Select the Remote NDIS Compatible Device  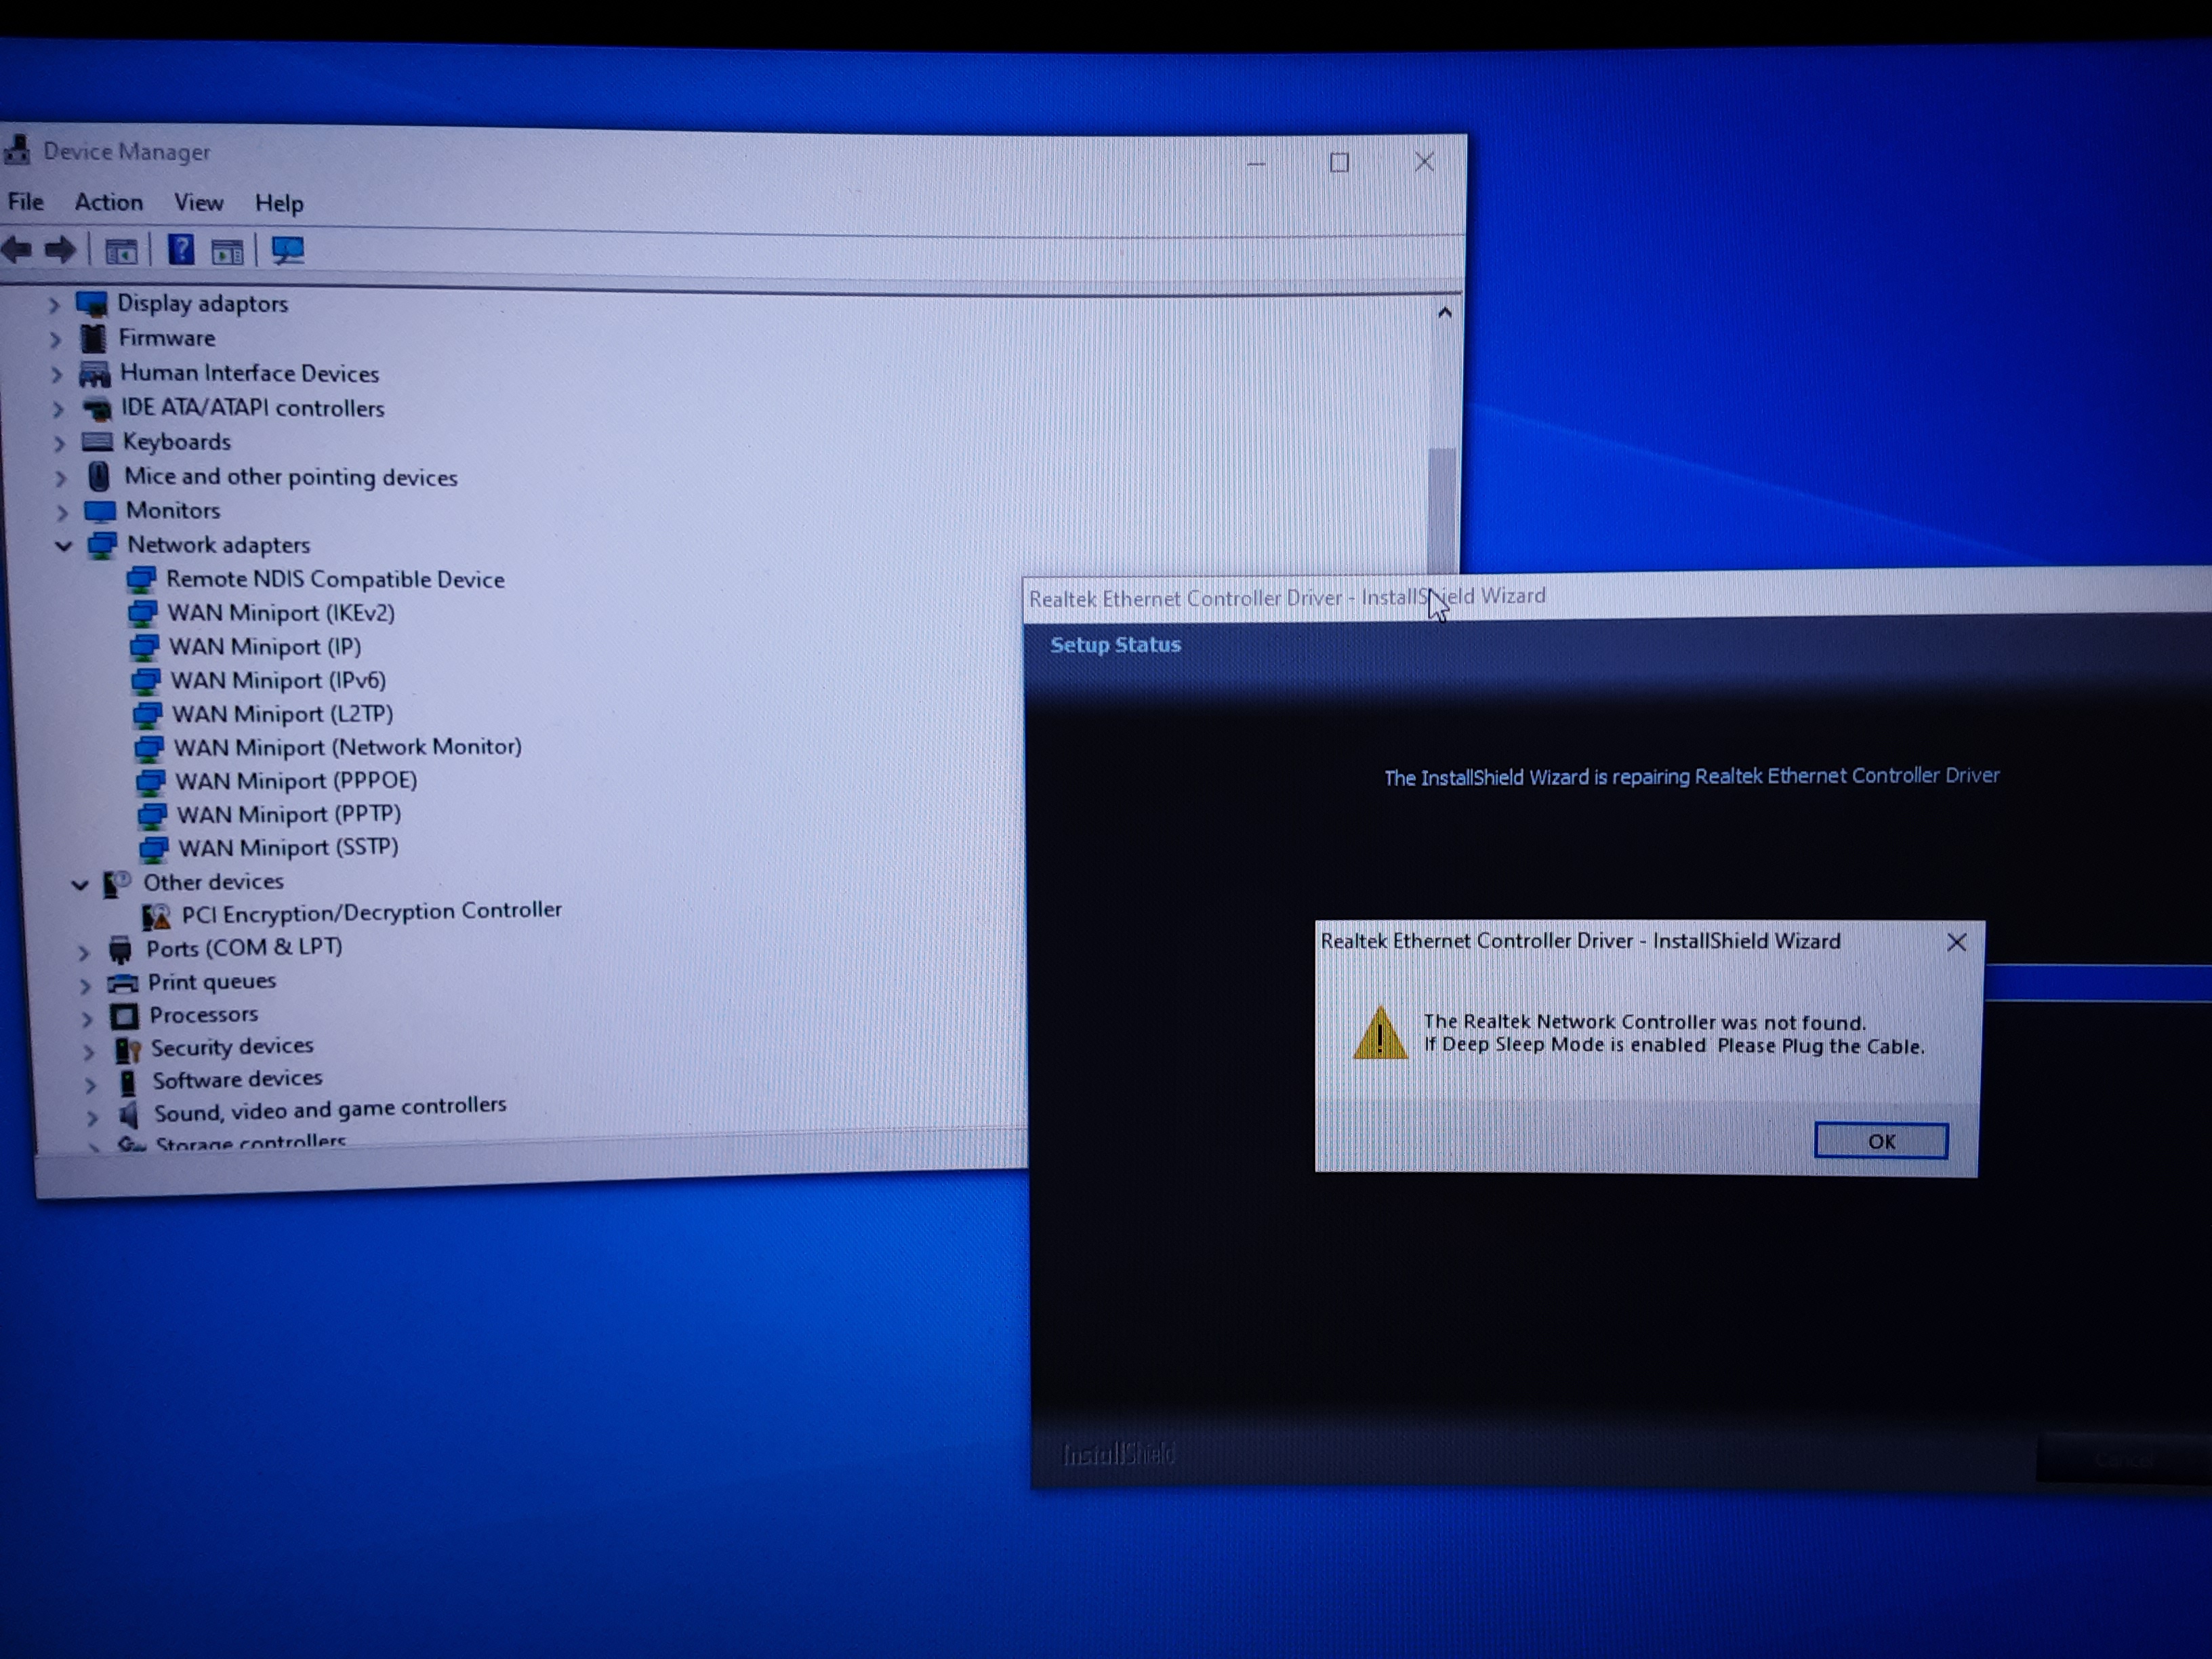coord(334,579)
